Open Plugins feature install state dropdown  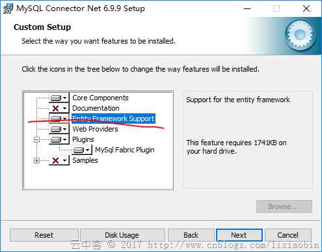pyautogui.click(x=59, y=139)
